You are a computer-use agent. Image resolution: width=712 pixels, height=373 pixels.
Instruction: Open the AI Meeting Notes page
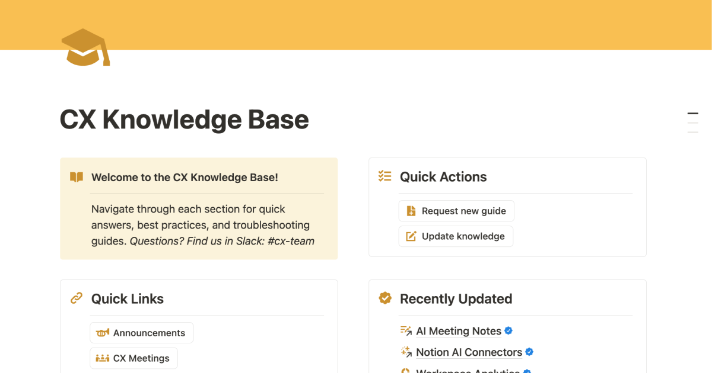click(x=459, y=331)
